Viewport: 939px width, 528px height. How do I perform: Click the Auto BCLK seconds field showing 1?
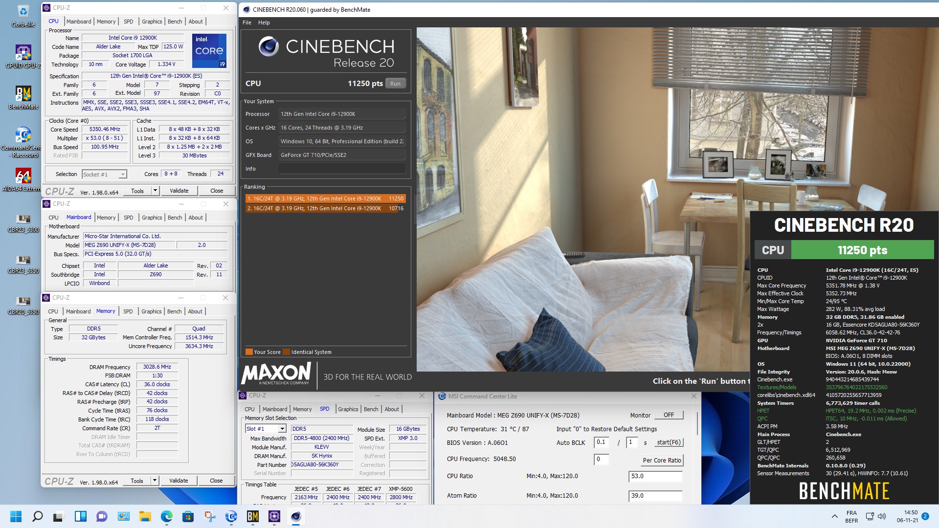[632, 442]
